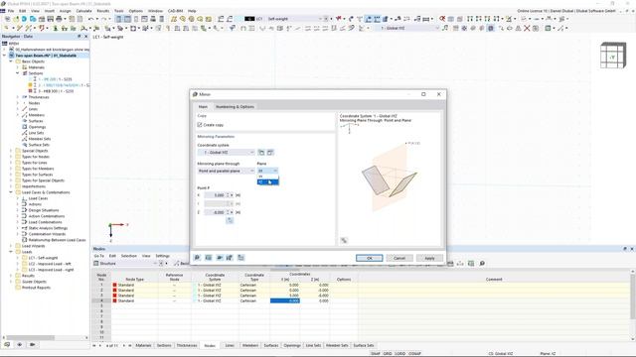Select the HEB 300 section tree item
Image resolution: width=636 pixels, height=357 pixels.
[x=56, y=91]
